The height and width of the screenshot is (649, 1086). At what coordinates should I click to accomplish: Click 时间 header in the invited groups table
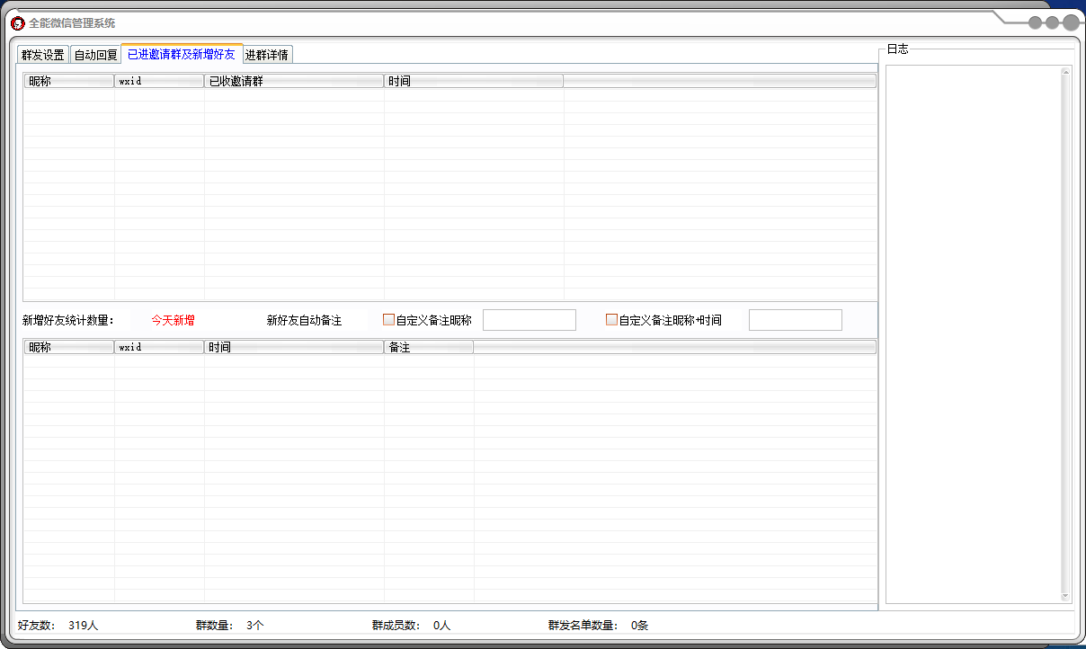pyautogui.click(x=473, y=82)
